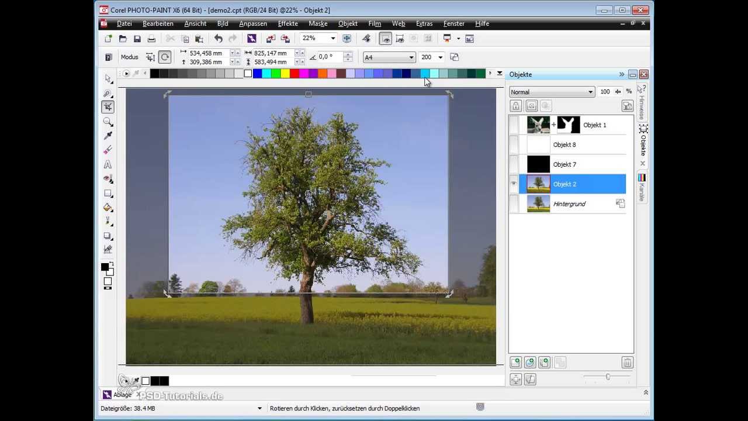Hide Objekt 2 with eye icon
Screen dimensions: 748x421
(x=514, y=184)
